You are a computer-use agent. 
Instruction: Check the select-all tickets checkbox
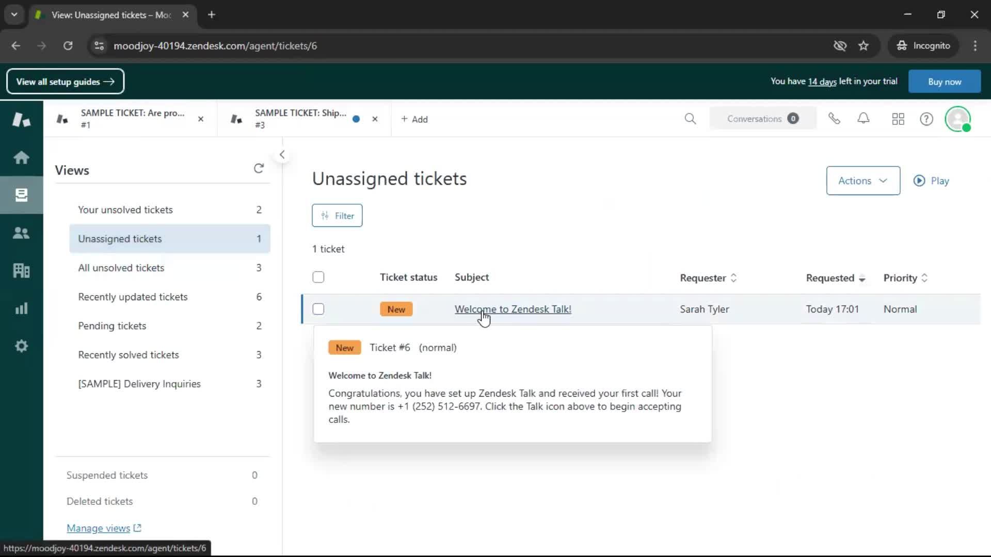pyautogui.click(x=318, y=277)
